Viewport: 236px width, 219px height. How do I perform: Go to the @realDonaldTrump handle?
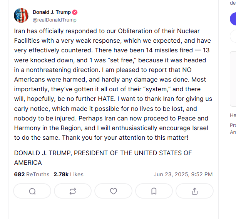tap(55, 20)
